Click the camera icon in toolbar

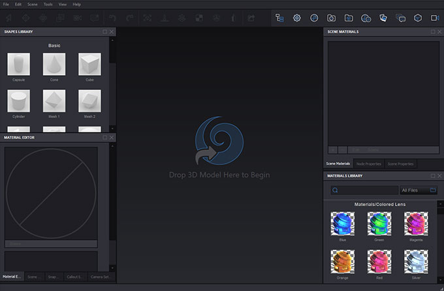click(332, 18)
